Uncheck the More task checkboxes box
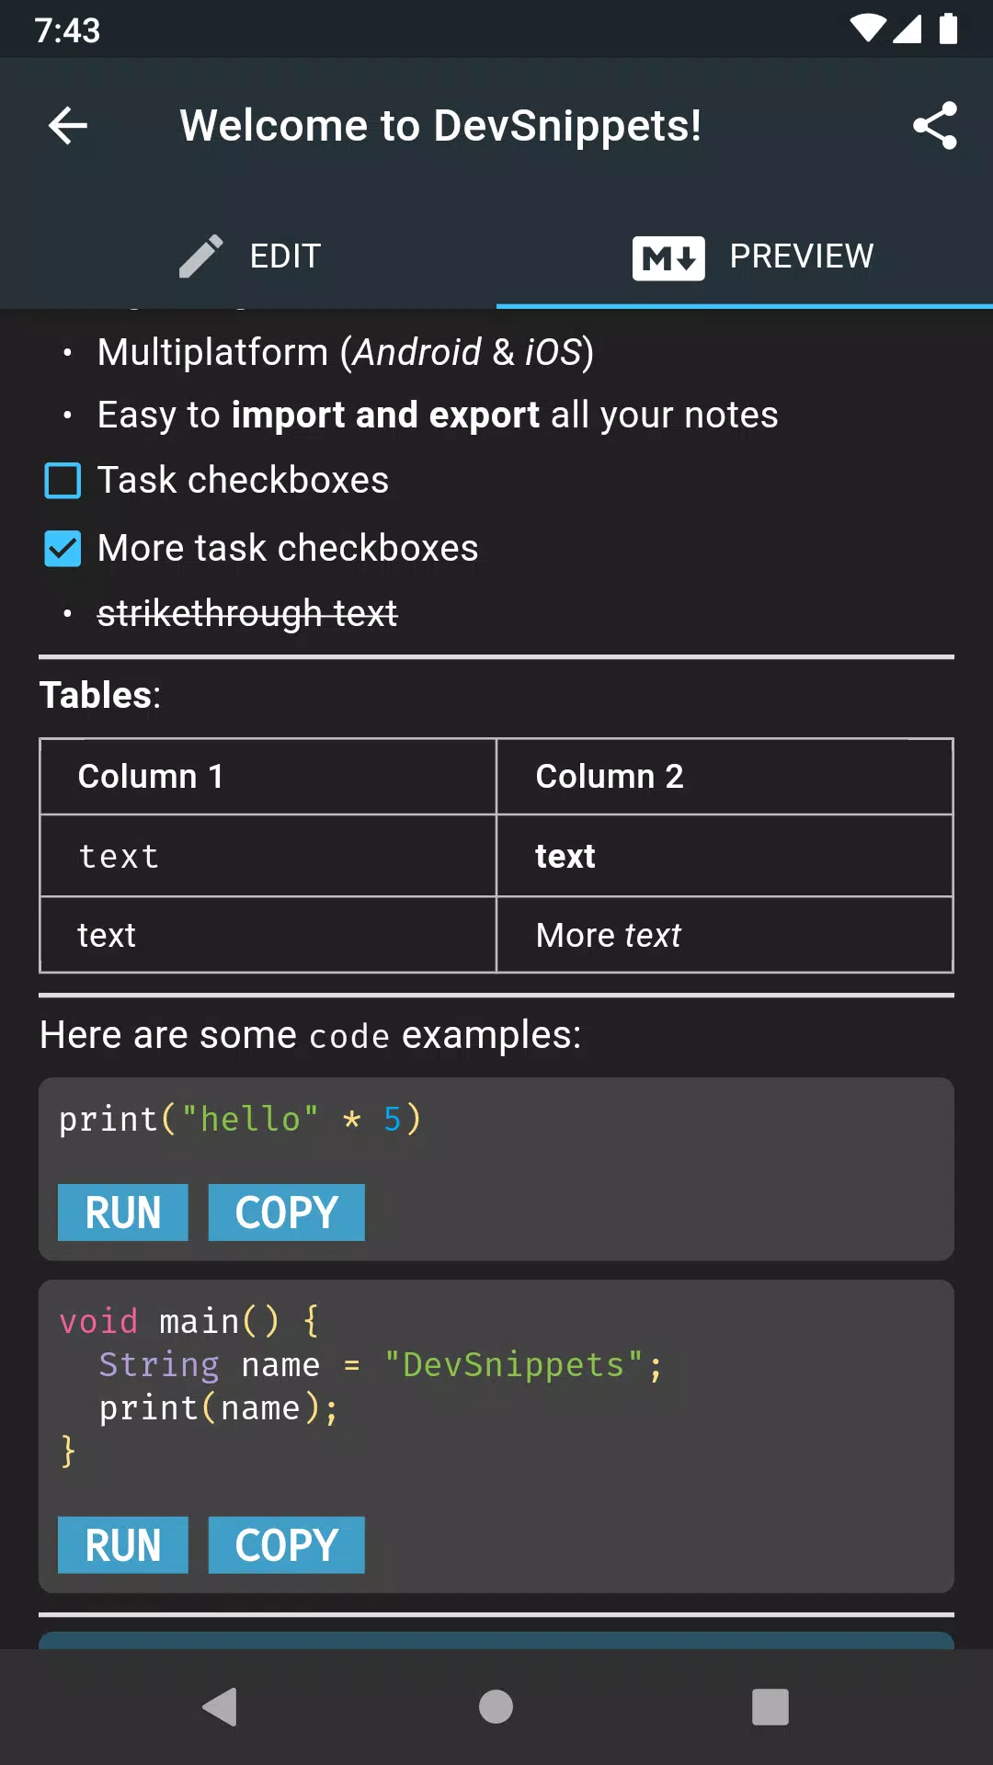 pos(63,549)
